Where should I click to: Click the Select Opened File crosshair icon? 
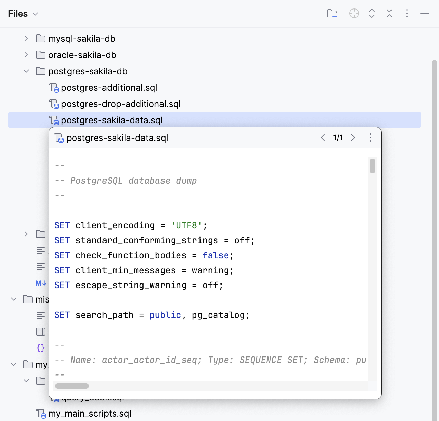[x=354, y=13]
